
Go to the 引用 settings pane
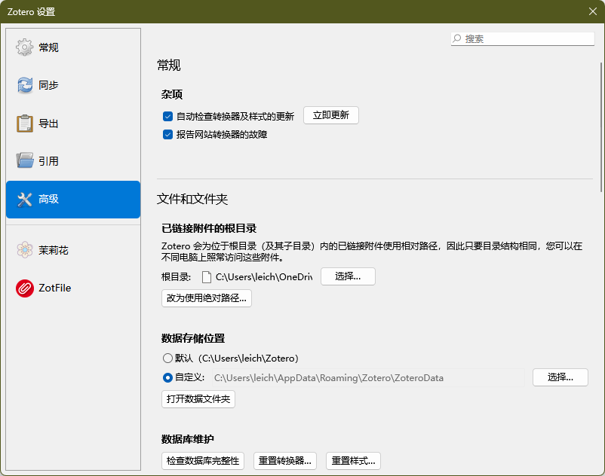point(73,161)
